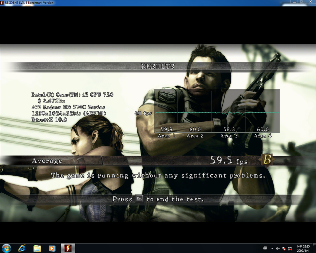
Task: Click the Show desktop strip beside the clock
Action: pos(314,248)
